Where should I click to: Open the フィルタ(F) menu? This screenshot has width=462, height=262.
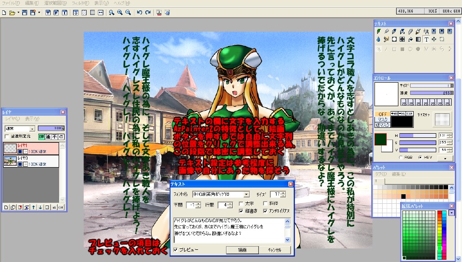80,3
